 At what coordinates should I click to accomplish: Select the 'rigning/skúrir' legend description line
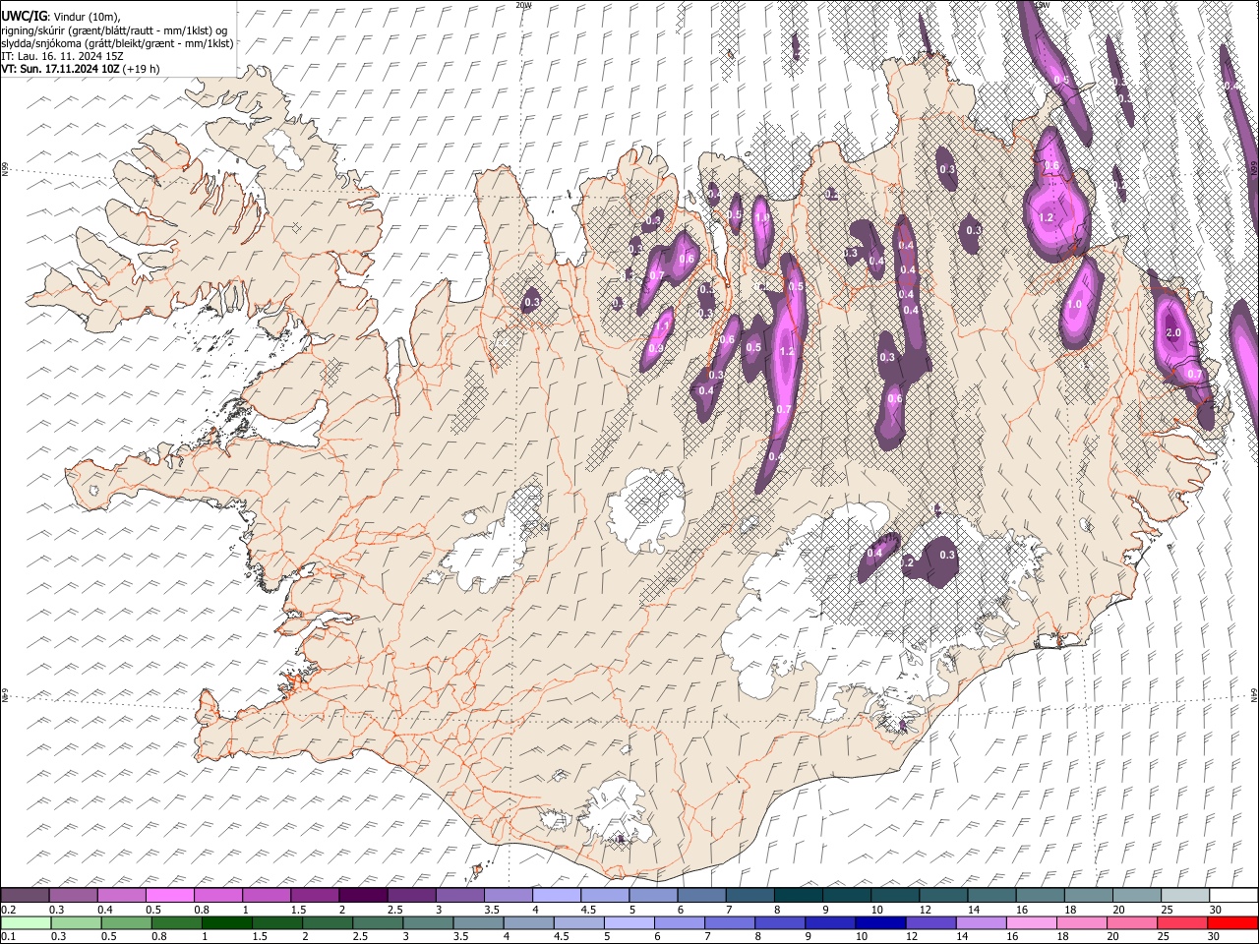[x=115, y=30]
